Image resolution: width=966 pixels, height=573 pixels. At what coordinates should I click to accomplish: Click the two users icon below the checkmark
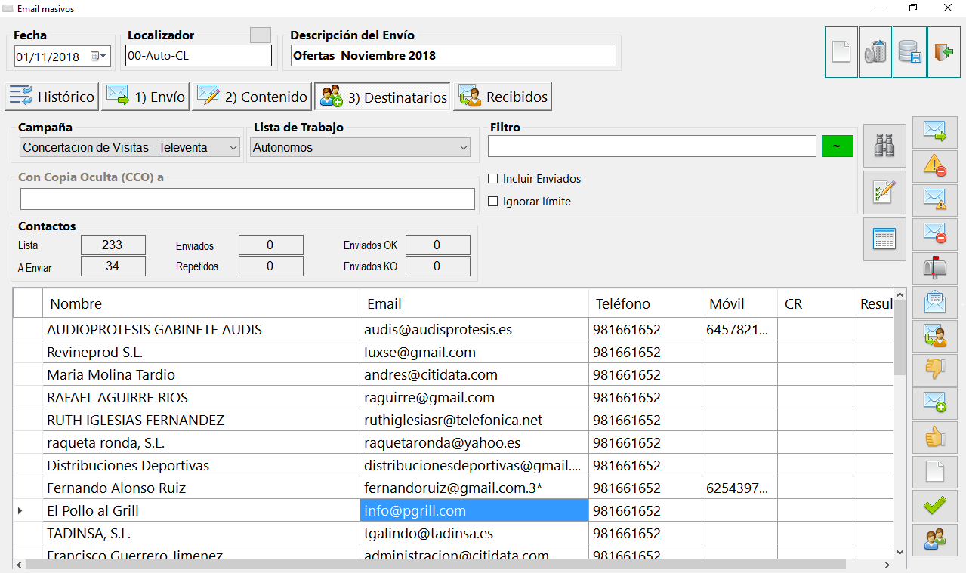pyautogui.click(x=935, y=541)
